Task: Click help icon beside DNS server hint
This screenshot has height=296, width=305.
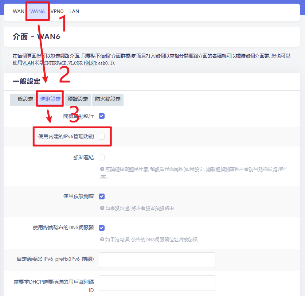Action: pyautogui.click(x=102, y=239)
